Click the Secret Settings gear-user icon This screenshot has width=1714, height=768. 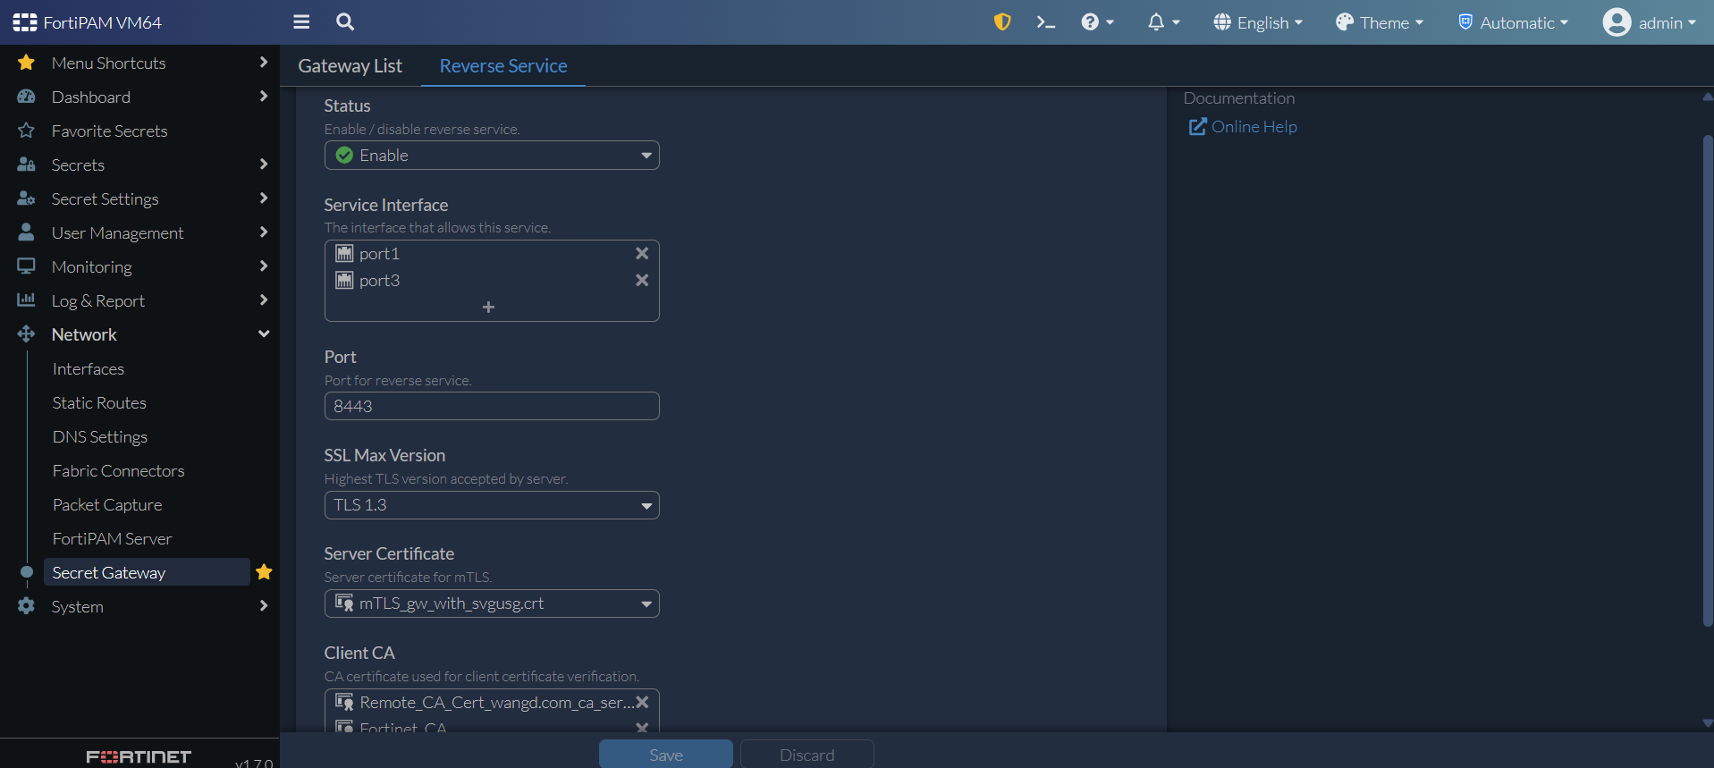pos(26,198)
